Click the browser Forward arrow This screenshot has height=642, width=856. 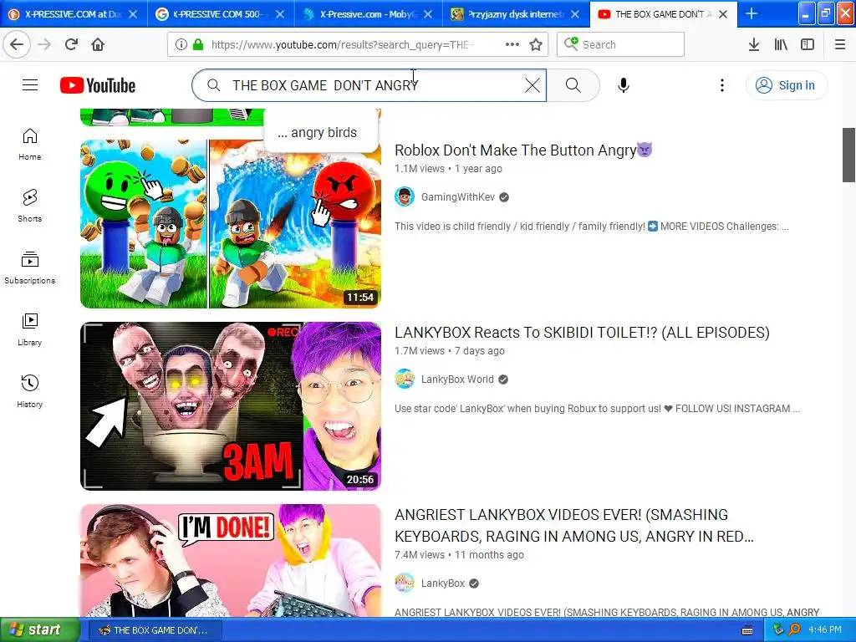pos(45,44)
